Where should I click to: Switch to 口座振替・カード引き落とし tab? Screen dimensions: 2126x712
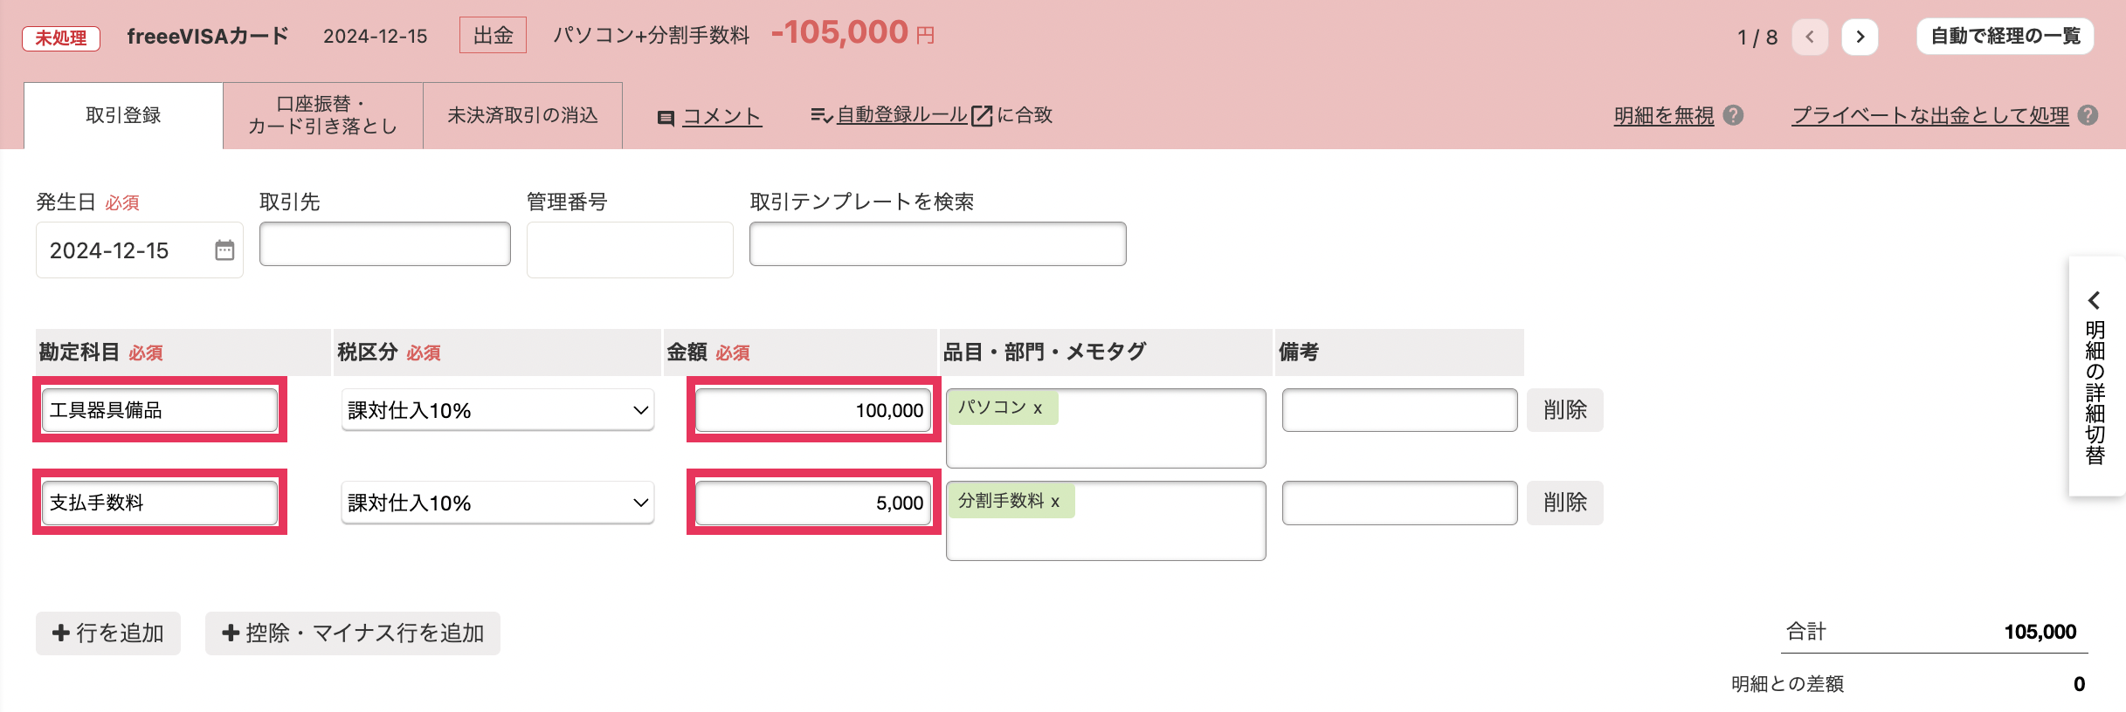pyautogui.click(x=322, y=115)
